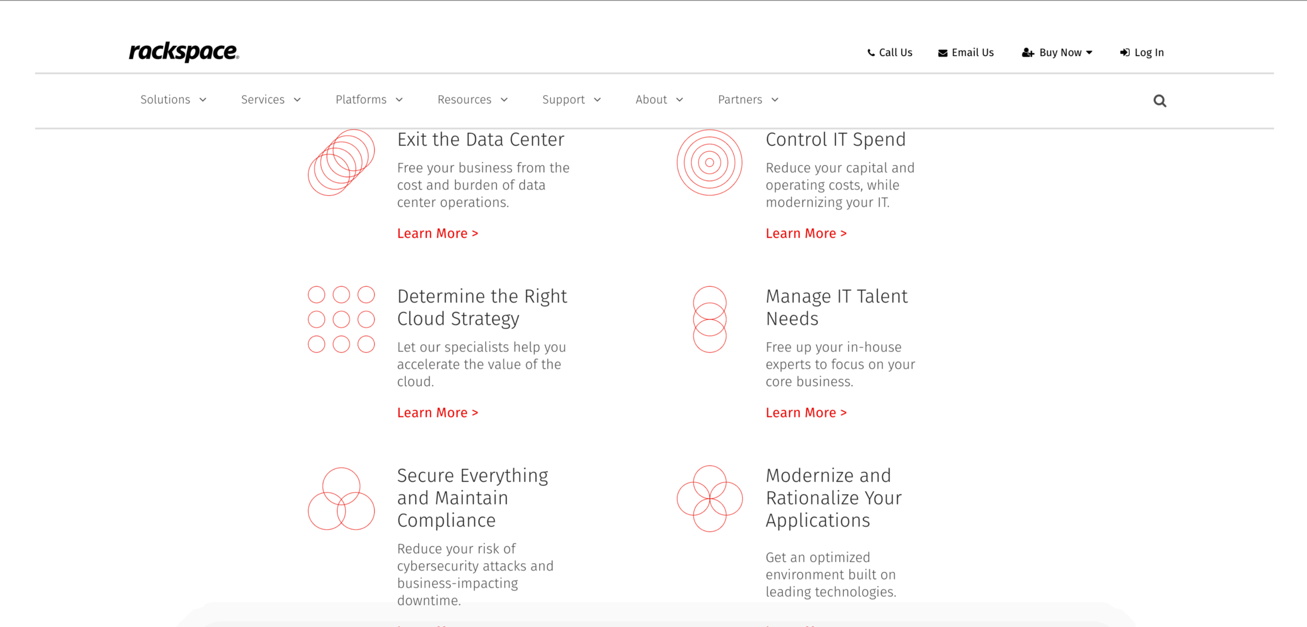
Task: Click Learn More under Control IT Spend
Action: [x=806, y=233]
